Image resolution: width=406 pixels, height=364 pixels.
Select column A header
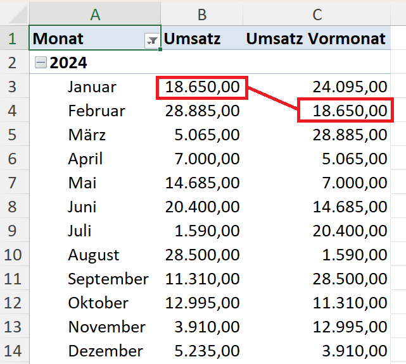(x=94, y=15)
